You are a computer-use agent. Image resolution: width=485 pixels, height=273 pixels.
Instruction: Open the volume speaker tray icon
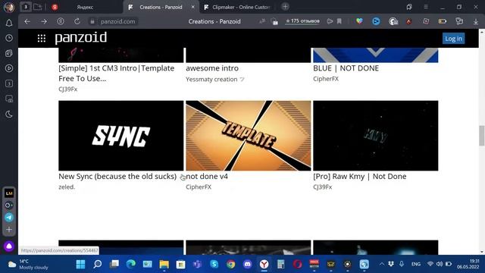click(440, 264)
